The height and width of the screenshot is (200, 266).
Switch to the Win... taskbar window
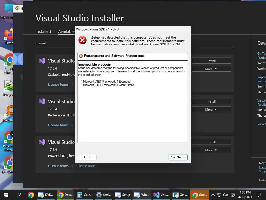tap(142, 195)
